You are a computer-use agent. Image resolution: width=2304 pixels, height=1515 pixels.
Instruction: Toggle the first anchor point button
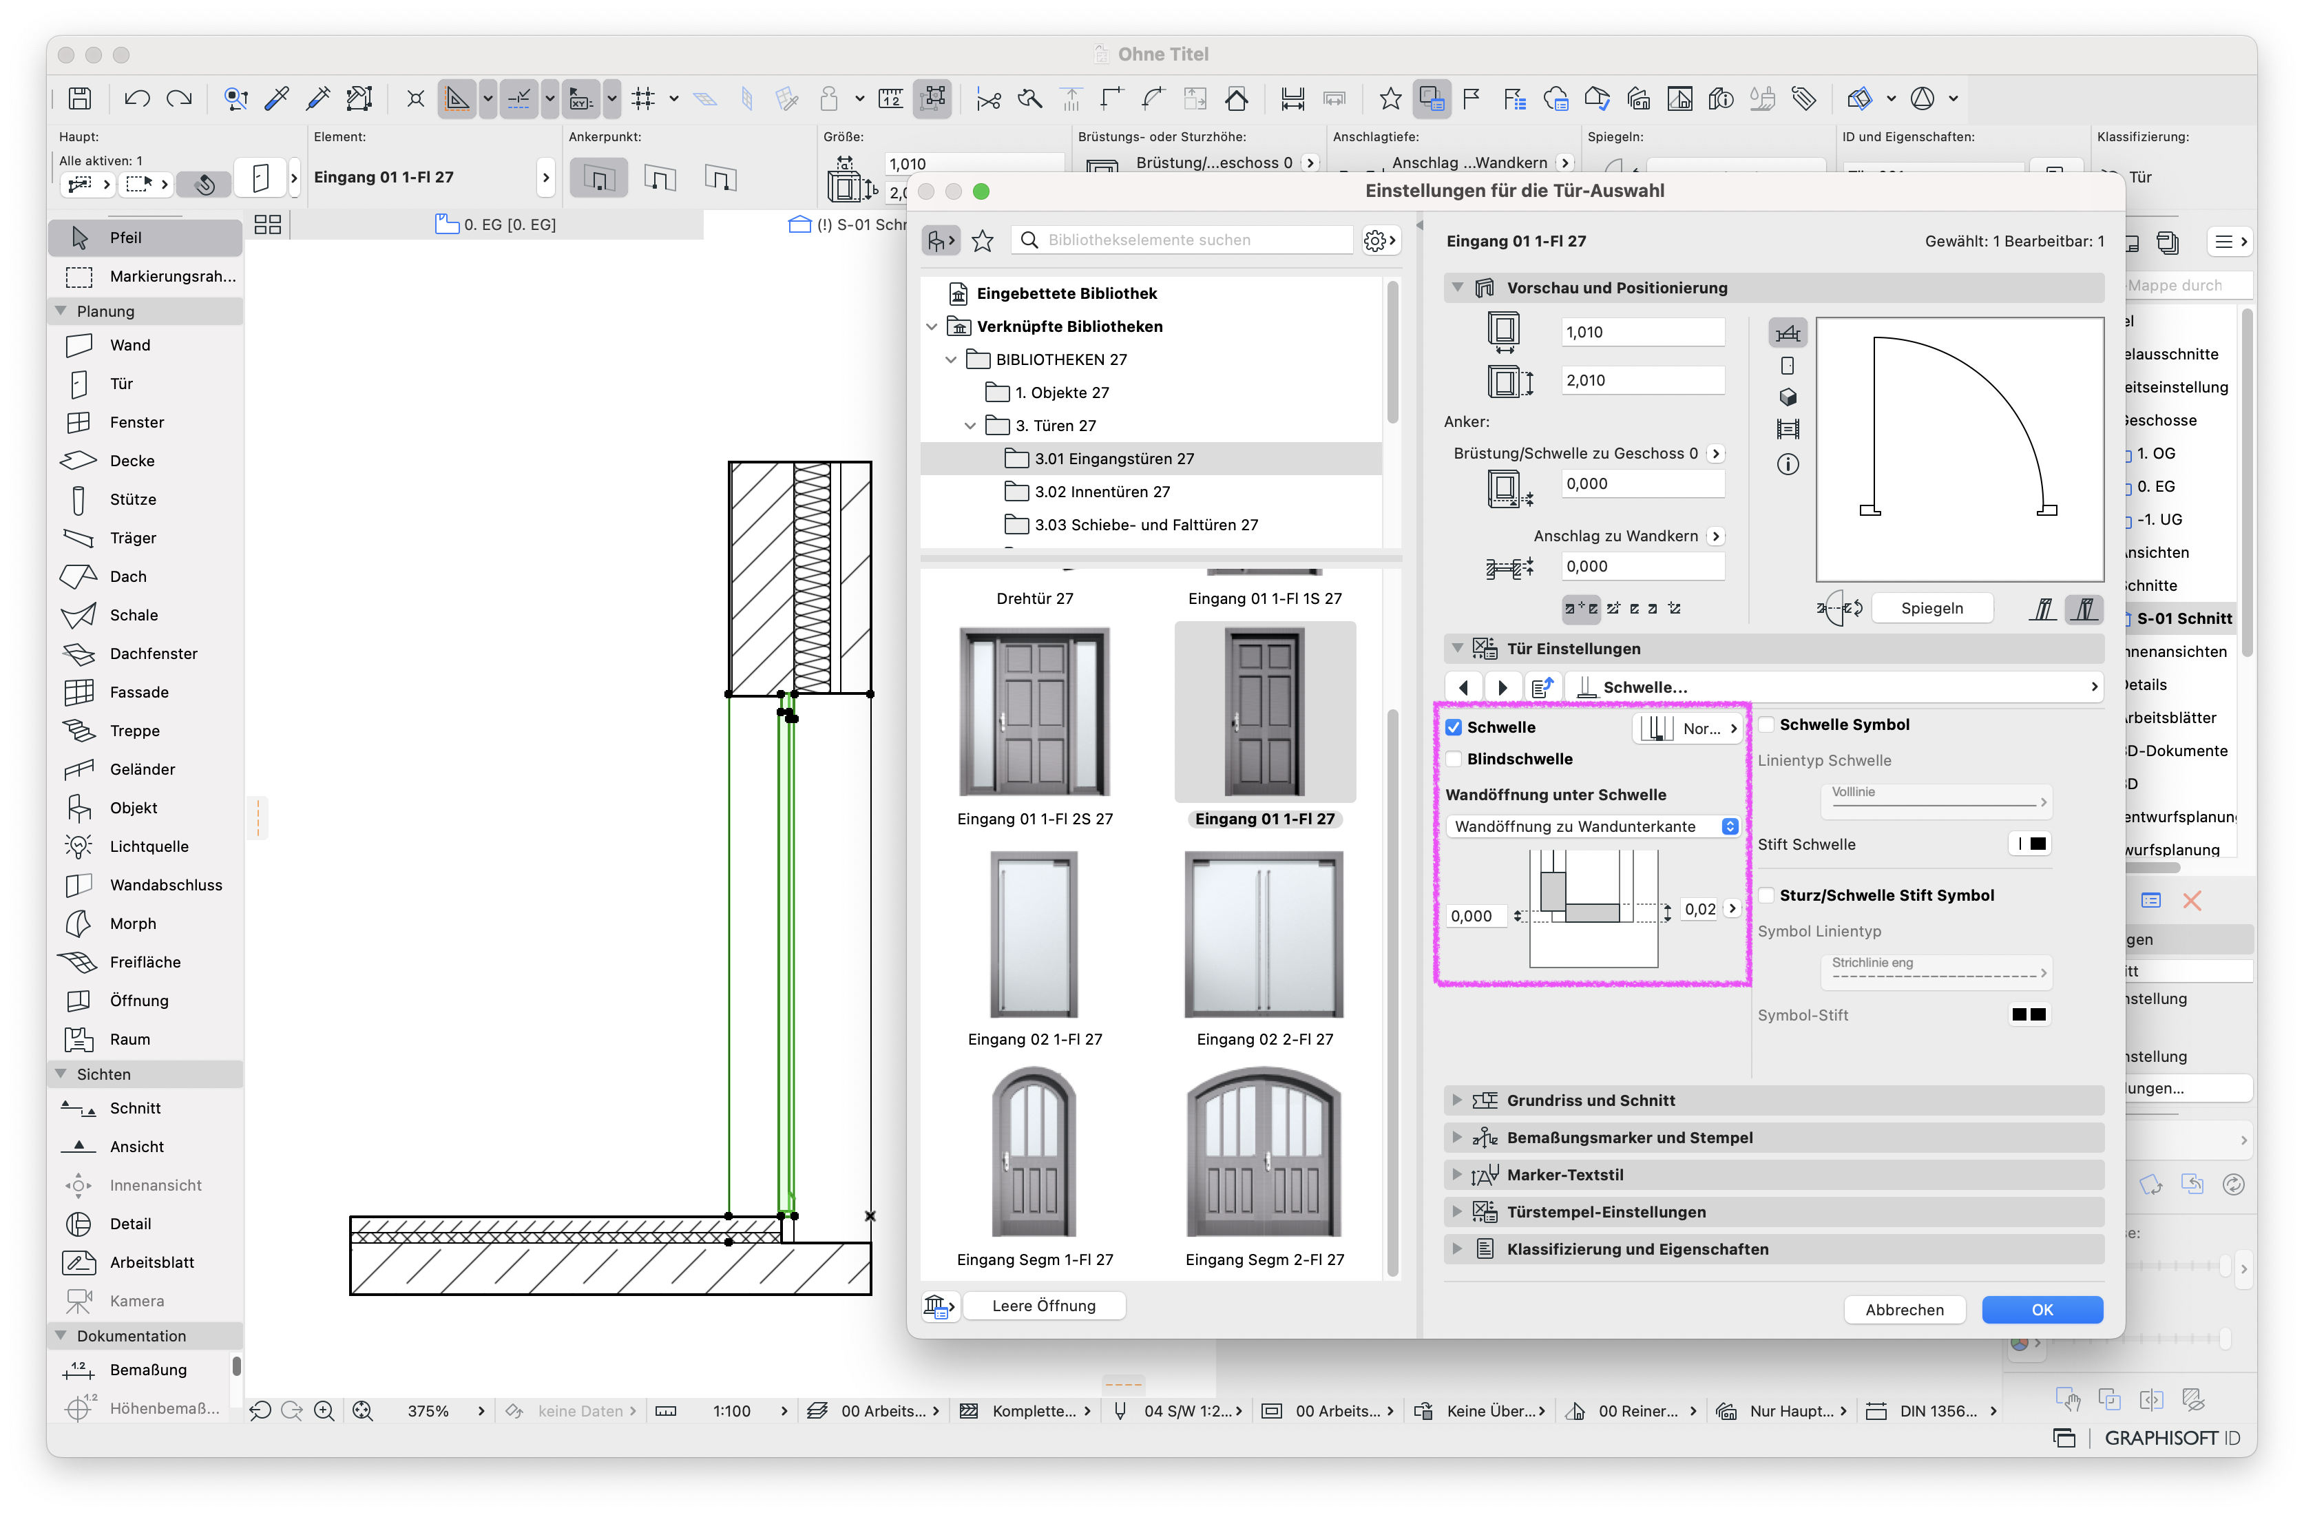tap(598, 178)
